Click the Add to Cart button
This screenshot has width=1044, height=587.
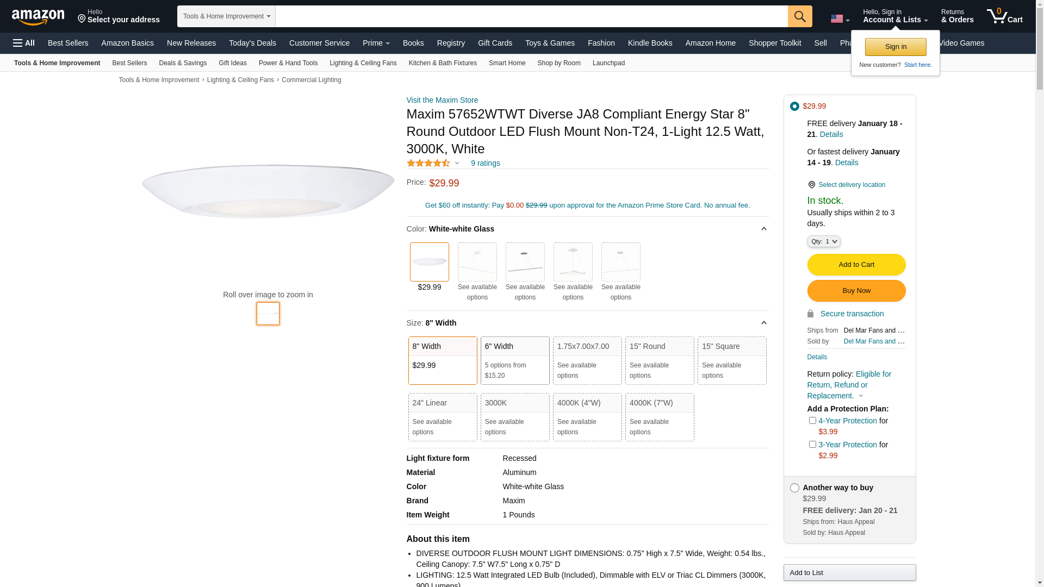point(856,265)
